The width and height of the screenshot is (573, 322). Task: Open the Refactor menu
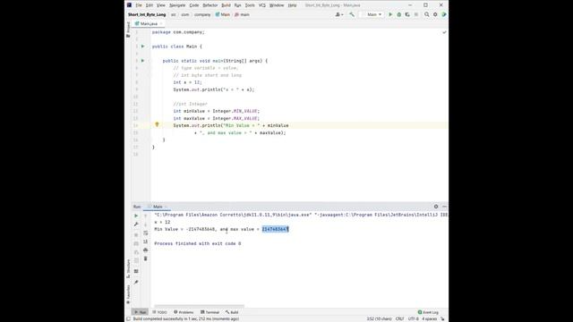coord(210,5)
